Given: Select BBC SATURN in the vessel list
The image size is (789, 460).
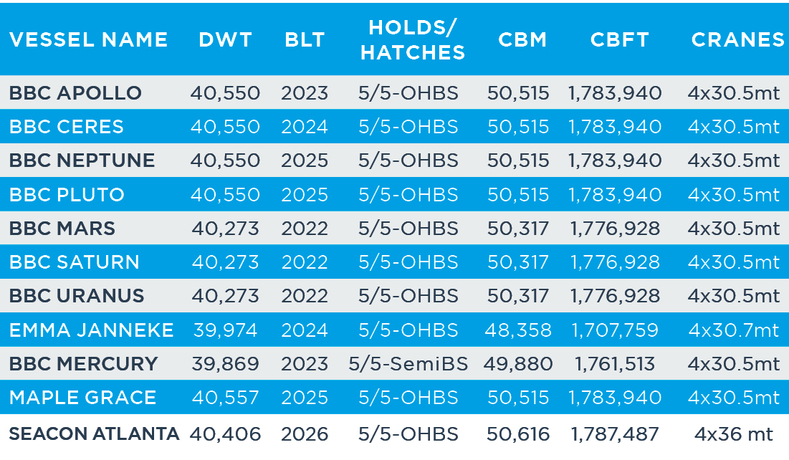Looking at the screenshot, I should [x=75, y=262].
